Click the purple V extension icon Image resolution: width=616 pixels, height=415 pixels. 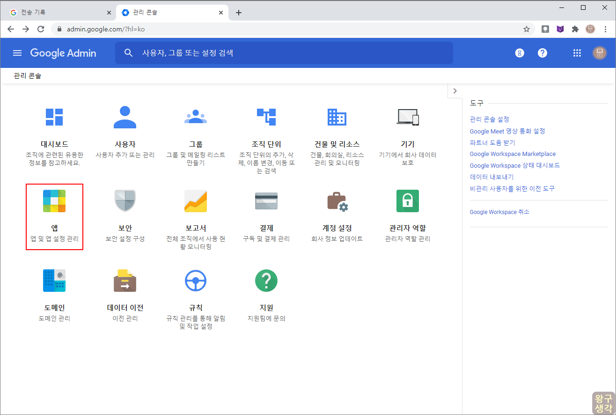click(x=560, y=29)
